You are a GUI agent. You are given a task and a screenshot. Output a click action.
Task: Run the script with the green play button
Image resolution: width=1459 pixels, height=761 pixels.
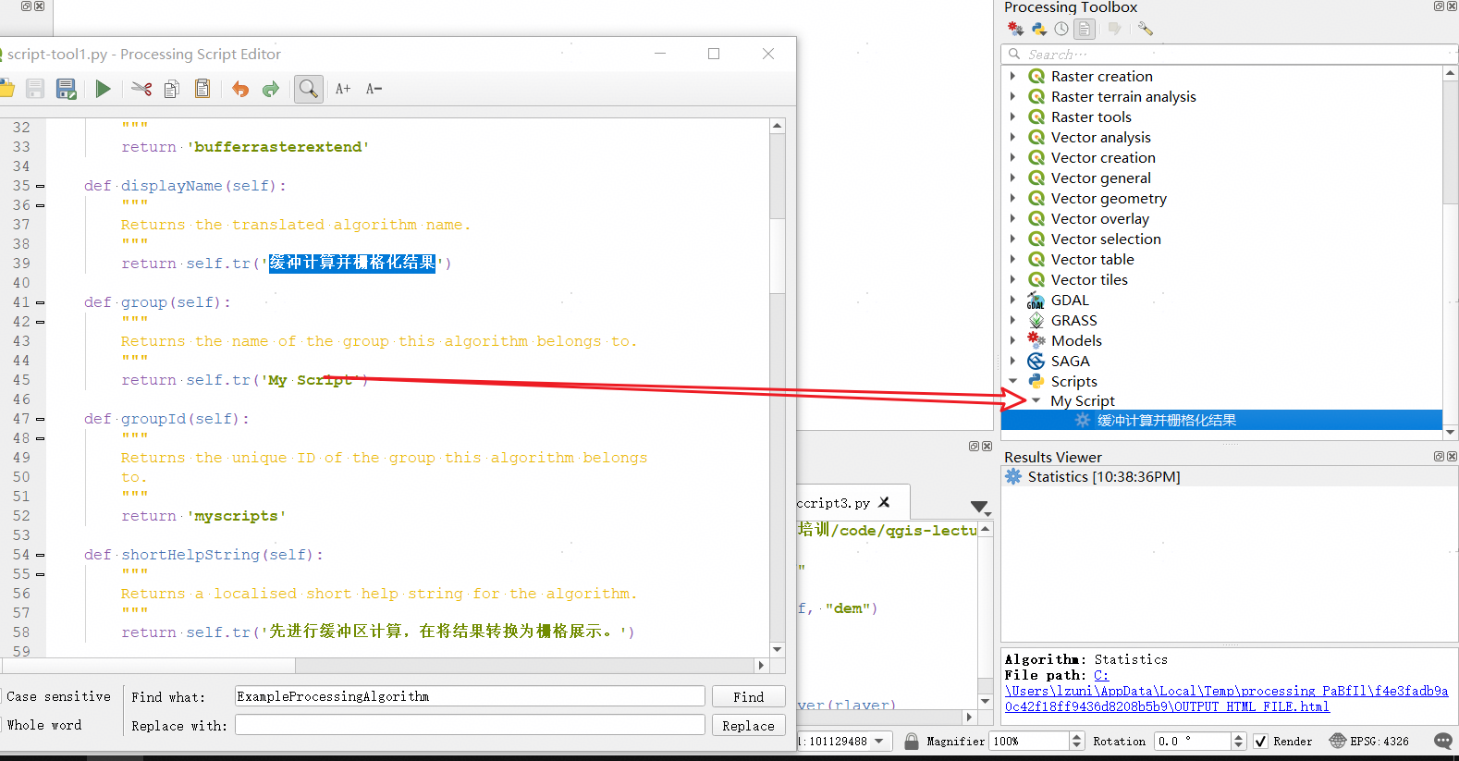click(x=103, y=89)
